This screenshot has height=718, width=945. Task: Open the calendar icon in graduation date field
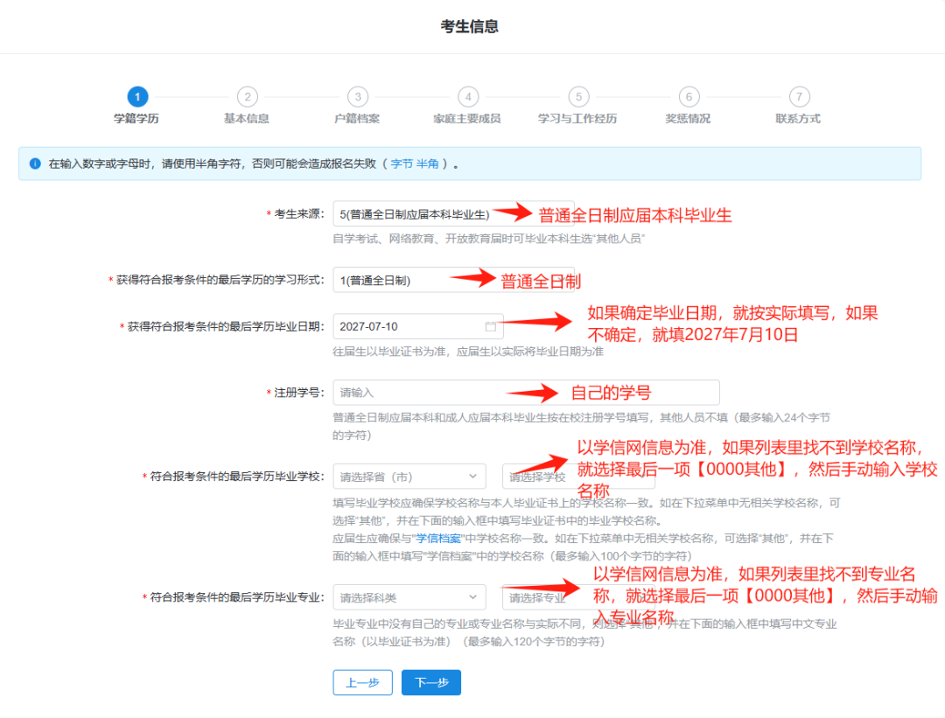coord(491,326)
